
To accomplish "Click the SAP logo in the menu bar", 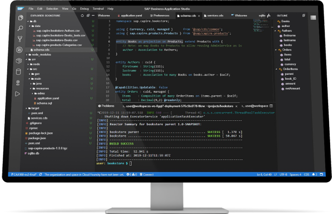I will click(x=20, y=9).
